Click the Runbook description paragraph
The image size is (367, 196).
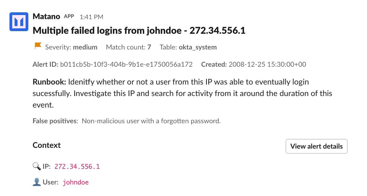pyautogui.click(x=182, y=93)
